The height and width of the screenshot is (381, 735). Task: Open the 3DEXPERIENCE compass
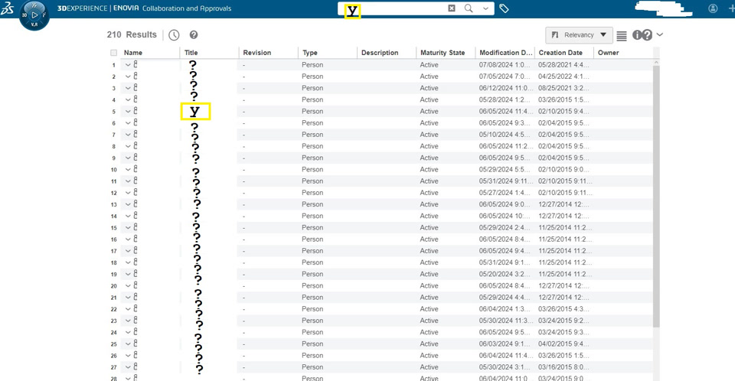tap(34, 15)
